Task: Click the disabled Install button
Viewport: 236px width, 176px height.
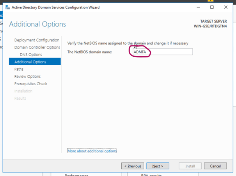Action: pos(190,166)
